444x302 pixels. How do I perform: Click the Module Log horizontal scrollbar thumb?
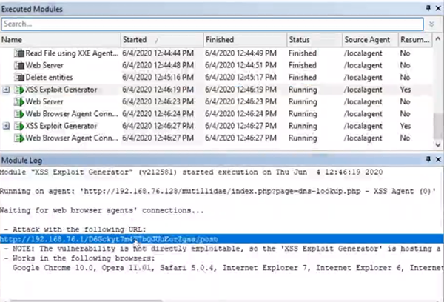(85, 301)
